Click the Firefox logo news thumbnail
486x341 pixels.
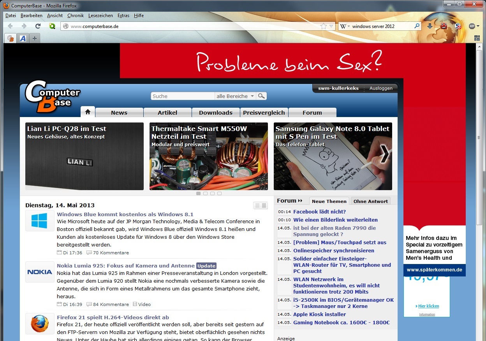point(40,324)
